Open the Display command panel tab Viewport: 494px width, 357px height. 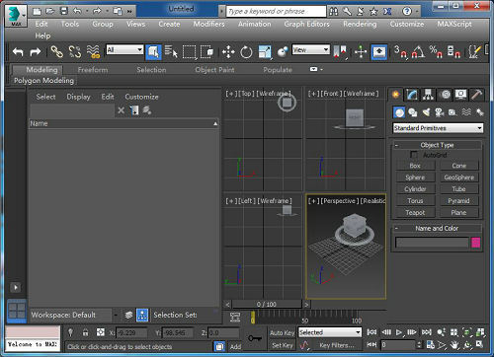(460, 95)
